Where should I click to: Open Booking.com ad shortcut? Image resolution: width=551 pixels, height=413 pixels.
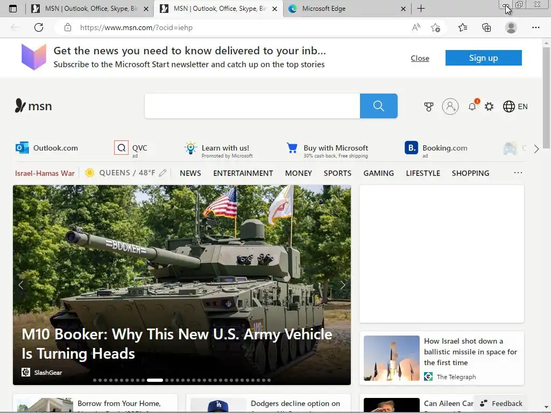click(436, 149)
